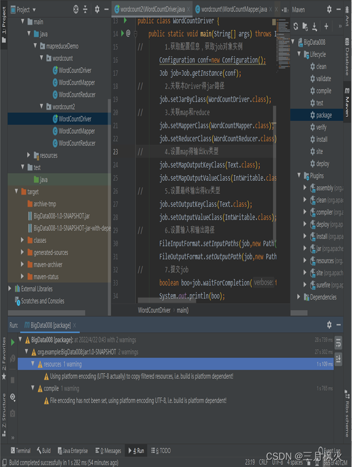Image resolution: width=352 pixels, height=467 pixels.
Task: Click the collapse all icon in Project panel
Action: (85, 10)
